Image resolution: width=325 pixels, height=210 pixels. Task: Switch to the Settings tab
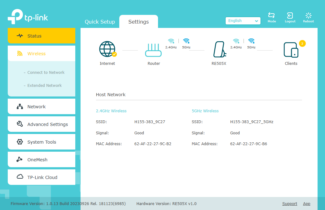(x=138, y=22)
